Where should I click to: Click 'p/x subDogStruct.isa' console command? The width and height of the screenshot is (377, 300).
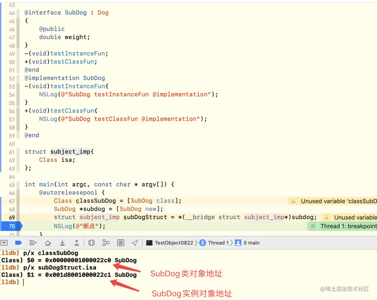(x=60, y=268)
